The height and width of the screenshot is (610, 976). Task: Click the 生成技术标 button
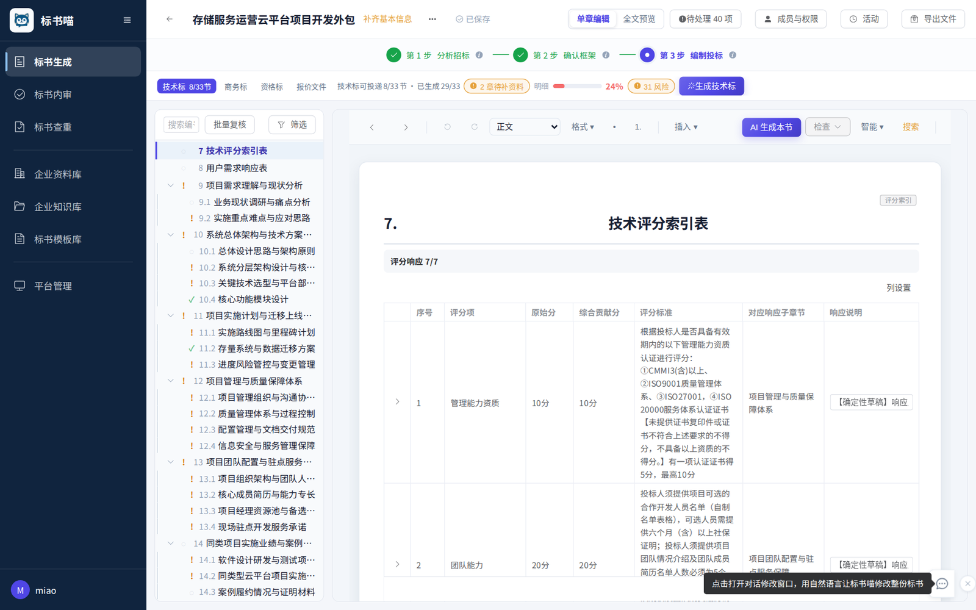pyautogui.click(x=711, y=86)
